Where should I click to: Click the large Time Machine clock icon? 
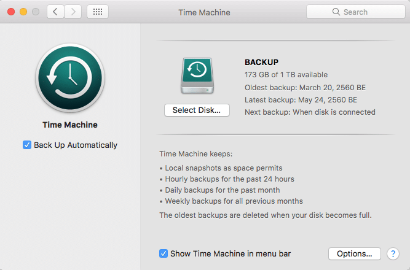[x=70, y=78]
